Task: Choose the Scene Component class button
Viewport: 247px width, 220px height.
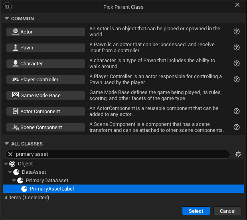Action: click(45, 127)
